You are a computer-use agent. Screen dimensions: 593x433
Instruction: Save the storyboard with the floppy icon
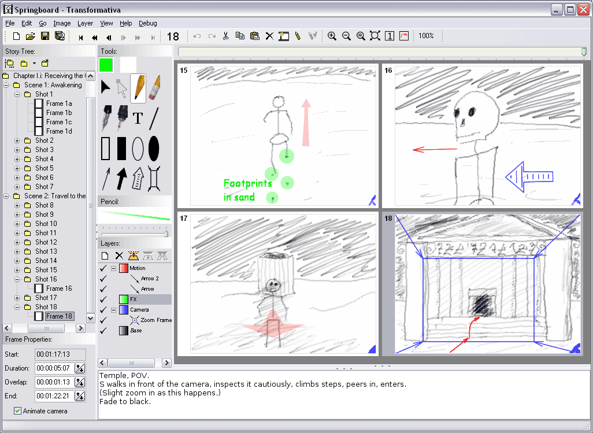tap(45, 36)
